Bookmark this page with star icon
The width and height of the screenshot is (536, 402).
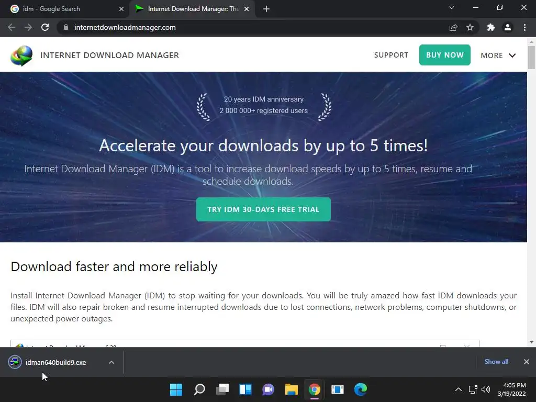tap(470, 27)
